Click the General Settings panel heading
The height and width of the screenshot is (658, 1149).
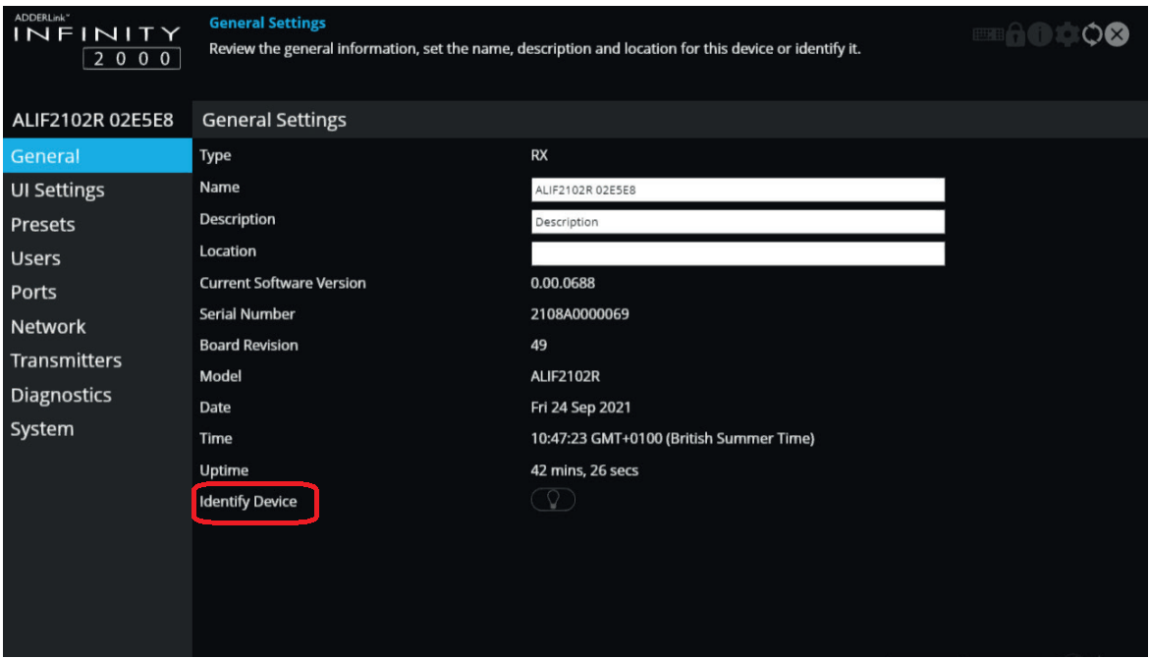pos(274,120)
